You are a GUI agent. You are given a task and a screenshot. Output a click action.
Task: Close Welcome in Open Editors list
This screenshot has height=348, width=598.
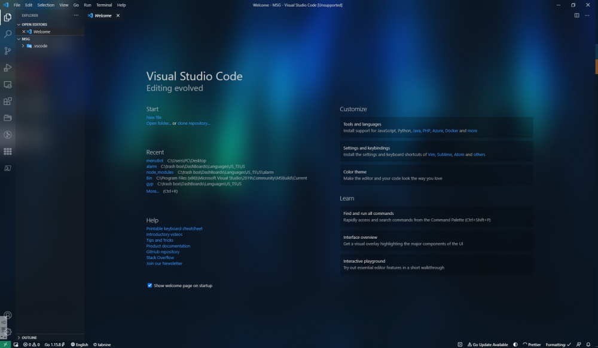24,32
